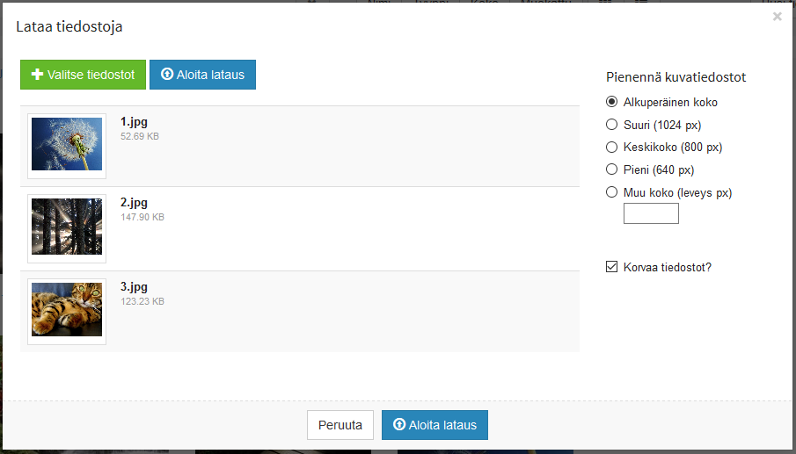The width and height of the screenshot is (796, 454).
Task: Click the plus icon on Valitse tiedostot
Action: click(38, 75)
